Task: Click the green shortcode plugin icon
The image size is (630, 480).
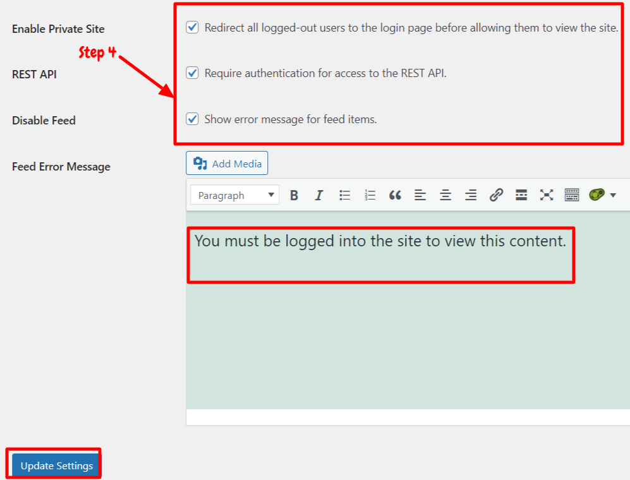Action: tap(597, 195)
